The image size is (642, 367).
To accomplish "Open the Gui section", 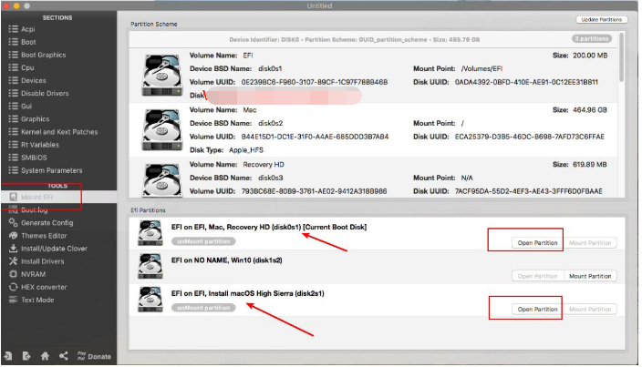I will pyautogui.click(x=26, y=107).
